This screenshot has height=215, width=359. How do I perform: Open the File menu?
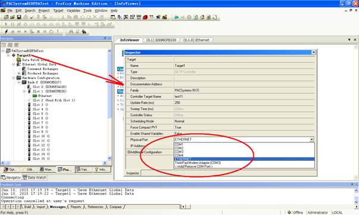click(x=10, y=11)
